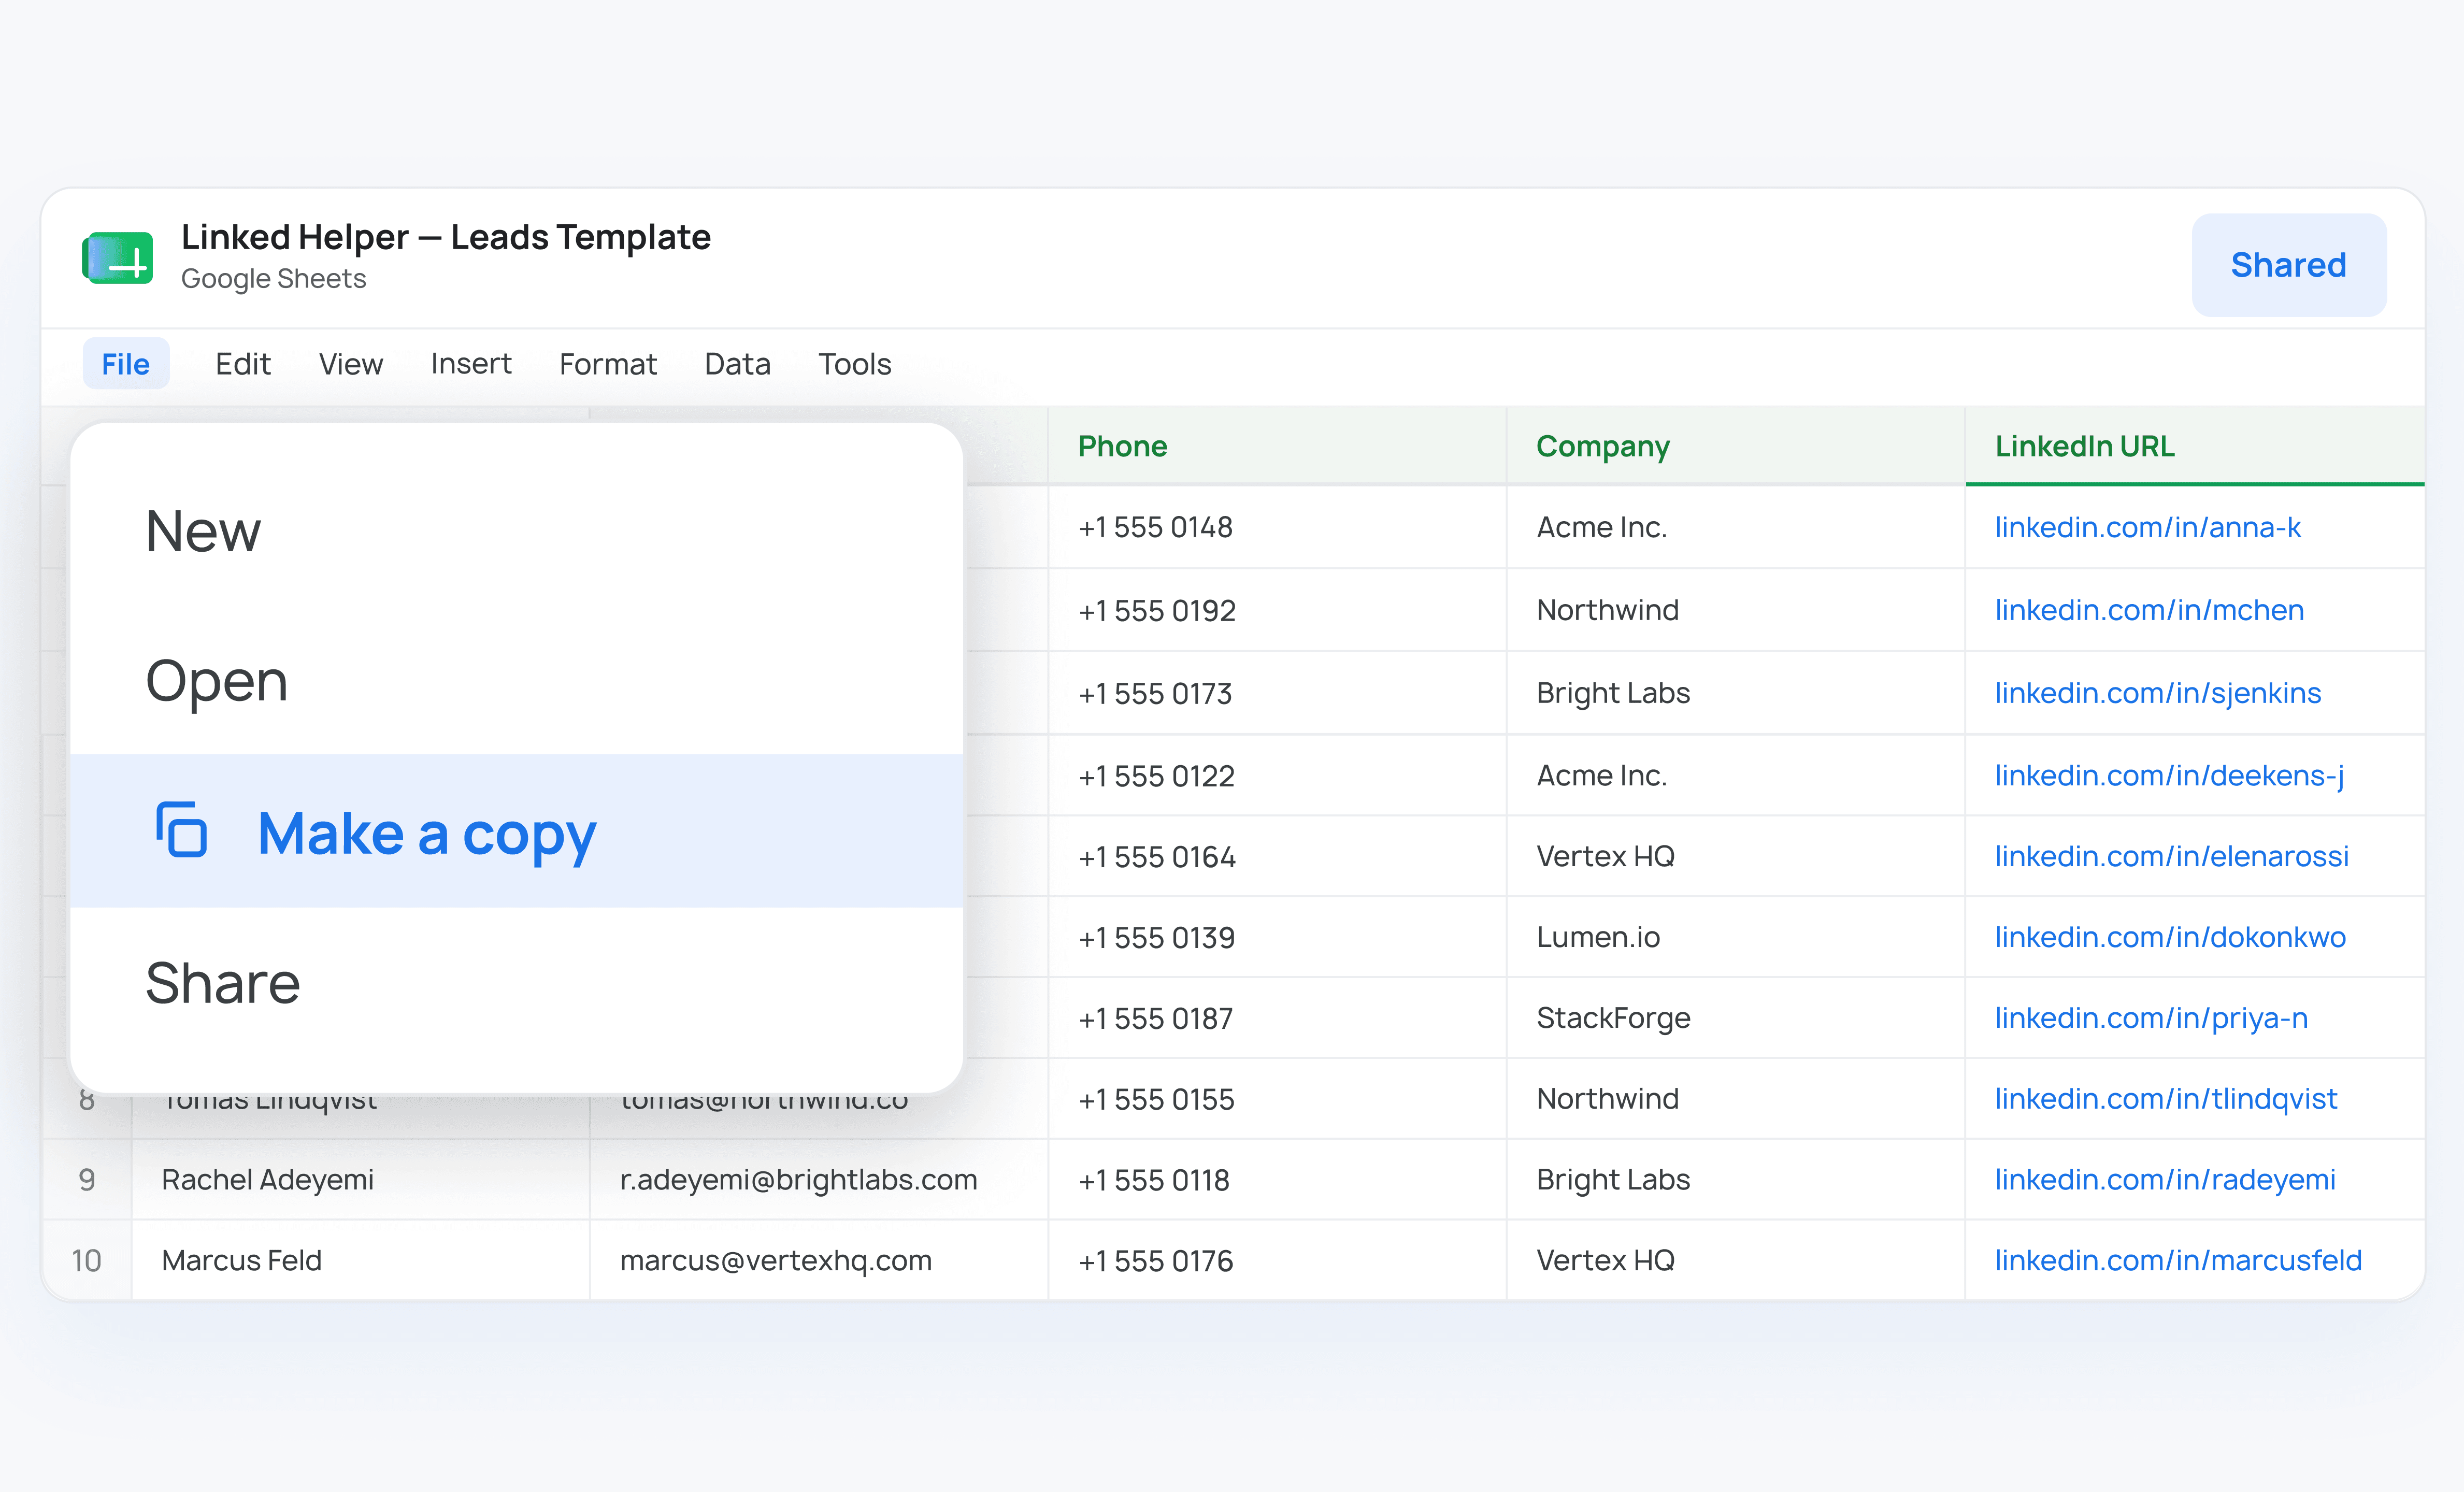Viewport: 2464px width, 1492px height.
Task: Open the linkedin.com/in/radeyemi link
Action: pos(2166,1181)
